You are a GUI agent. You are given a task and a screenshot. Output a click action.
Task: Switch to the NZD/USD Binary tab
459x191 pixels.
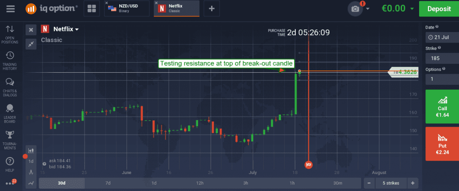click(x=126, y=8)
